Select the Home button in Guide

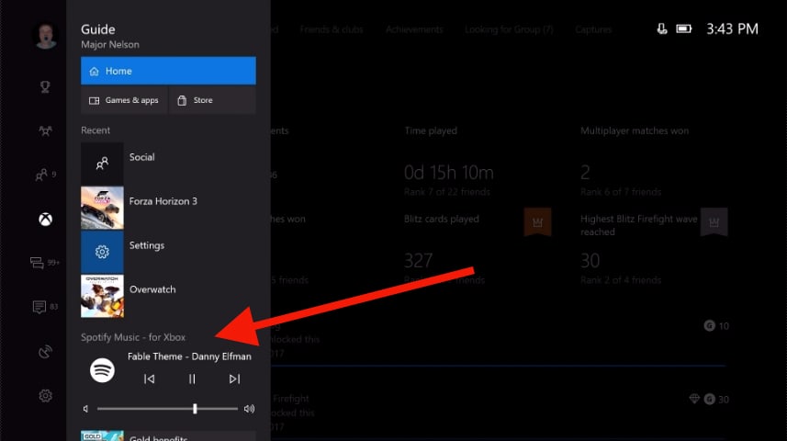pos(168,71)
